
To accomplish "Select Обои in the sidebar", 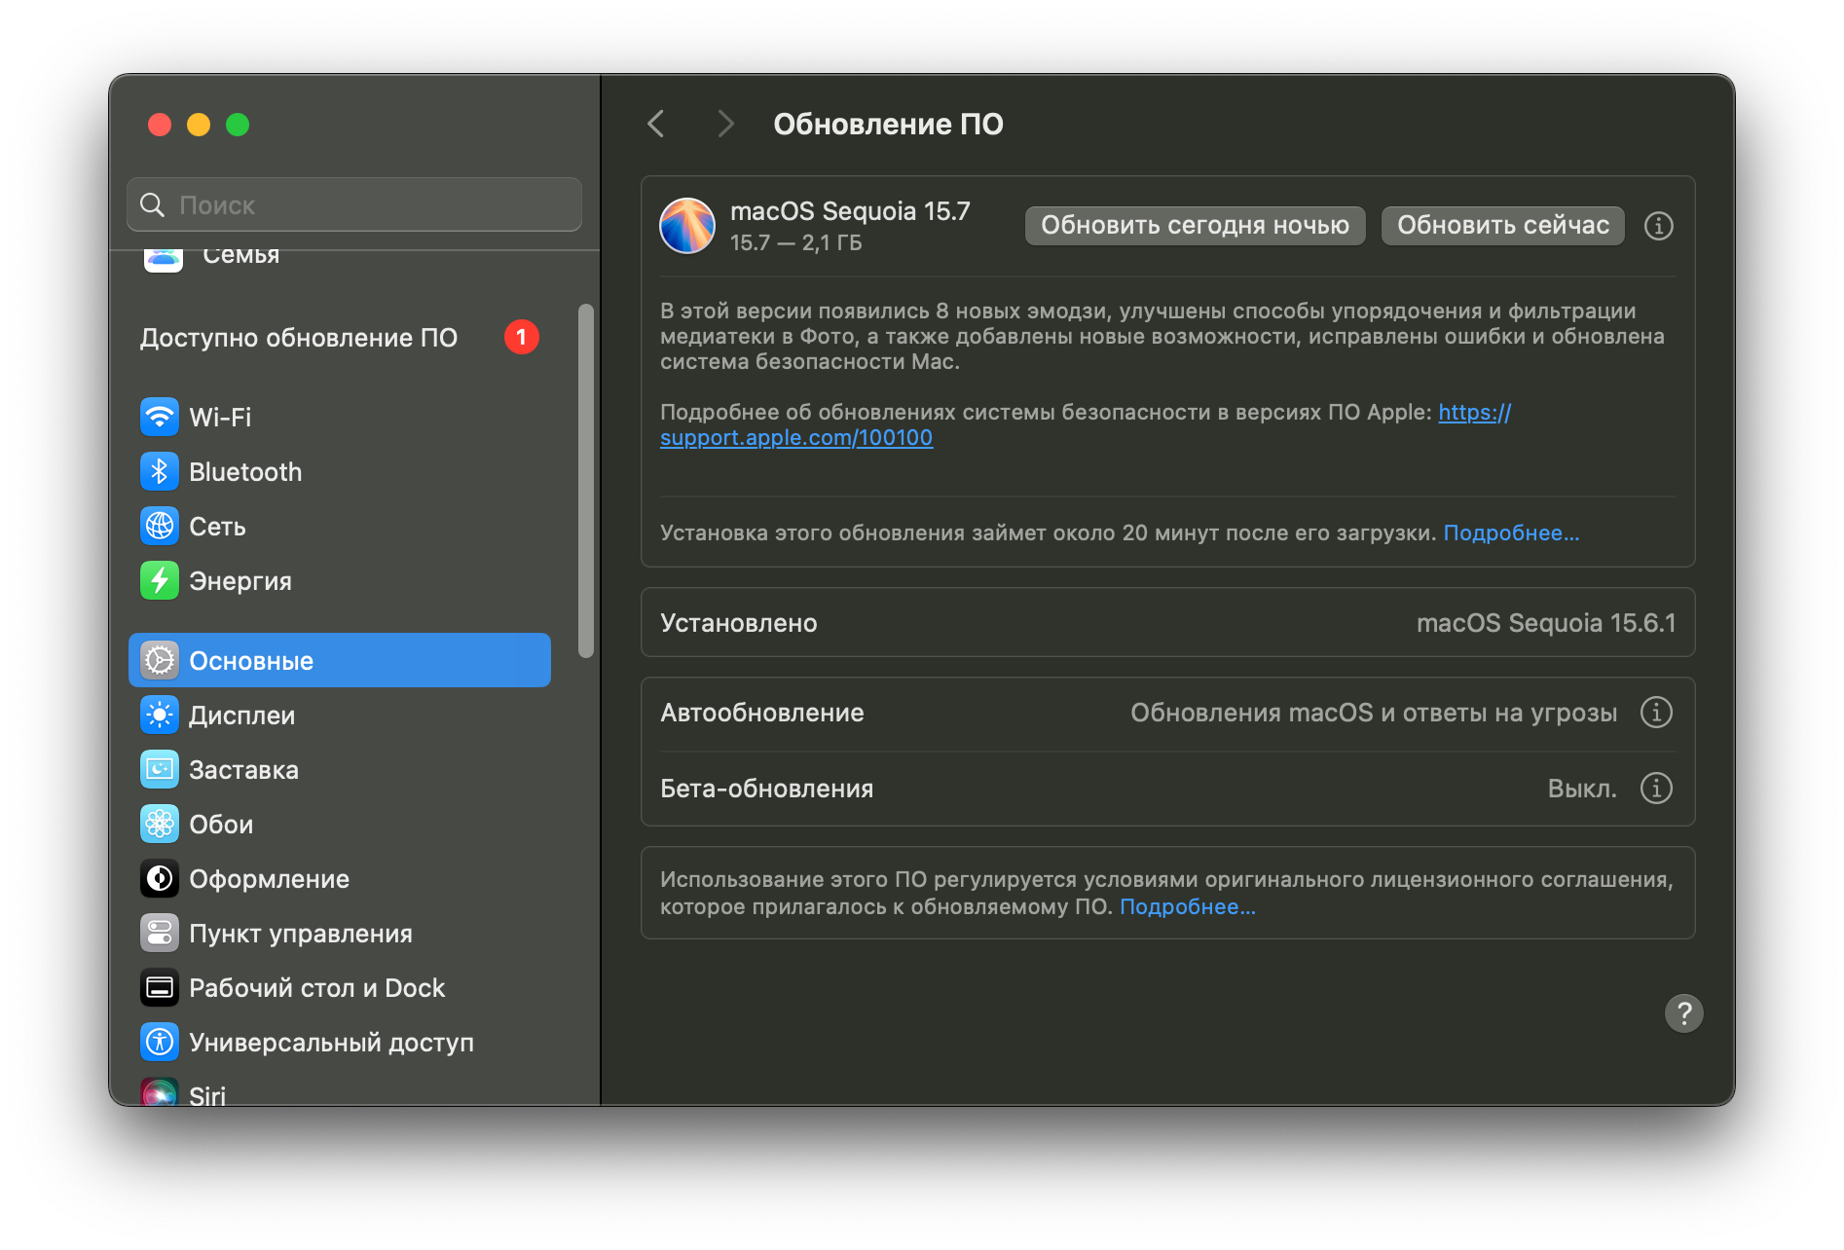I will pyautogui.click(x=339, y=824).
